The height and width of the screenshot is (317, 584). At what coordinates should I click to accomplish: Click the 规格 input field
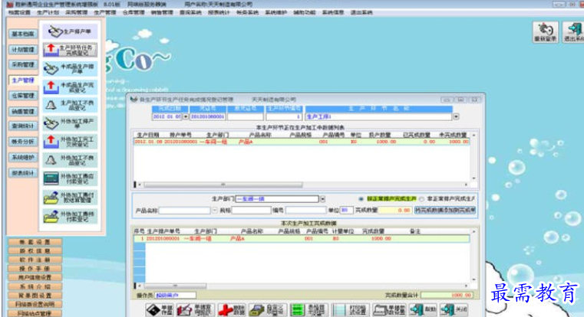(251, 211)
